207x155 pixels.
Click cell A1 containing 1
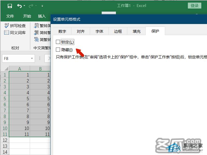click(20, 75)
